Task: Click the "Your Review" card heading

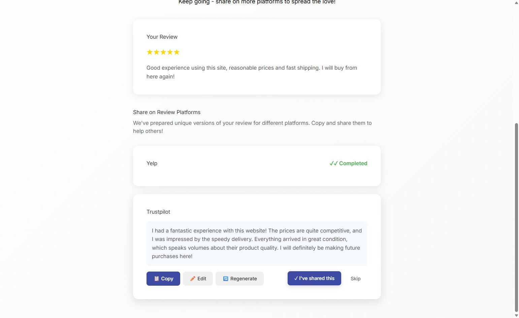Action: (162, 37)
